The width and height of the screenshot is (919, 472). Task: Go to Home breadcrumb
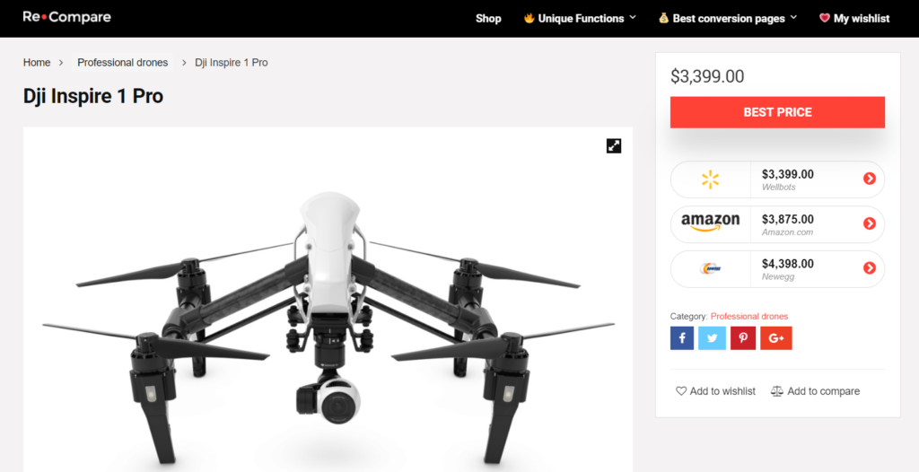pyautogui.click(x=37, y=62)
